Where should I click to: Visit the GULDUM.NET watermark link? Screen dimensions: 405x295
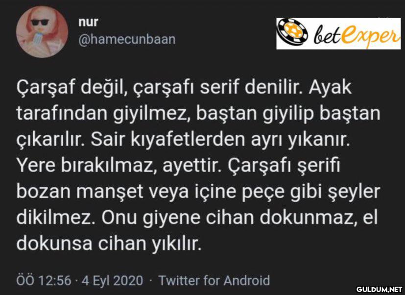coord(379,289)
